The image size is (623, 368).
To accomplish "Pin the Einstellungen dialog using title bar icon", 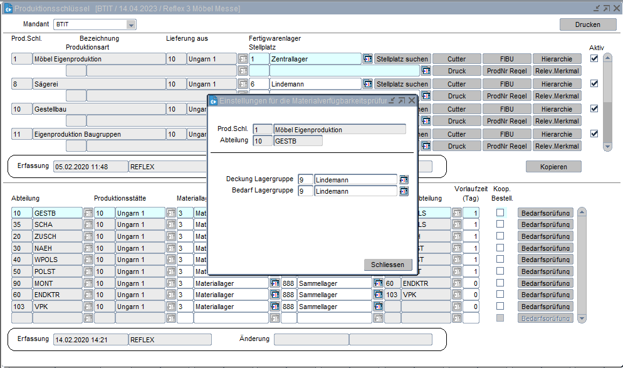I will (x=391, y=100).
